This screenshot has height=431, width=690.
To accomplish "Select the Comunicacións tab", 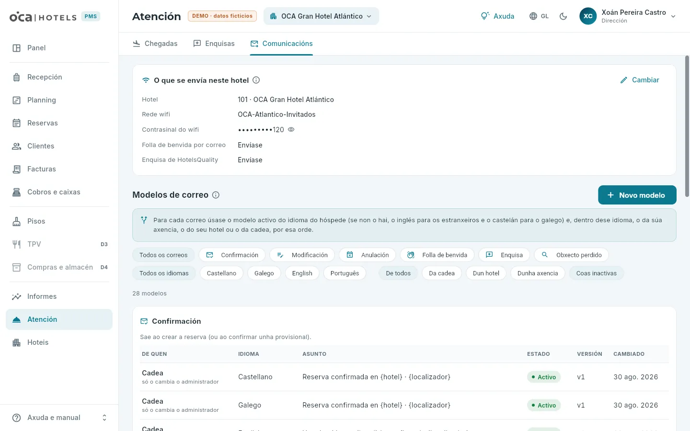I will pyautogui.click(x=281, y=44).
